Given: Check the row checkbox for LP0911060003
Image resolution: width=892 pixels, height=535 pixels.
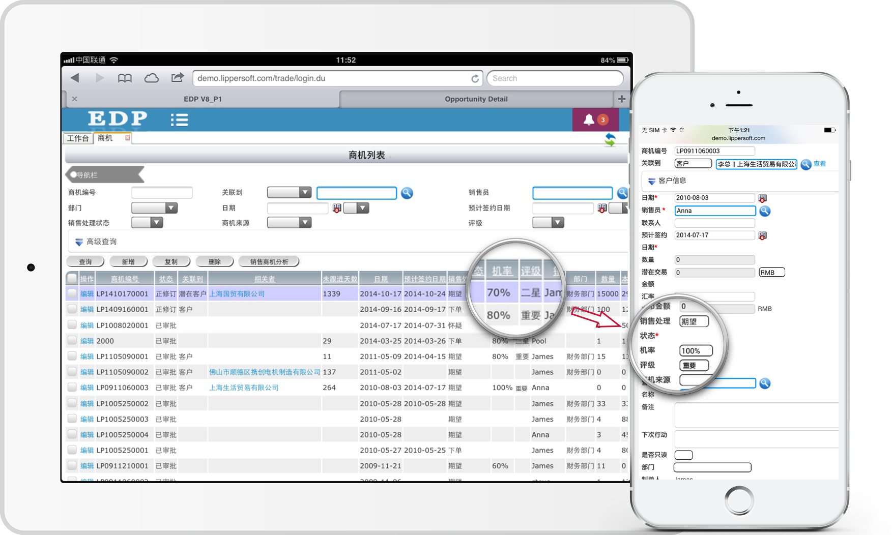Looking at the screenshot, I should 72,388.
